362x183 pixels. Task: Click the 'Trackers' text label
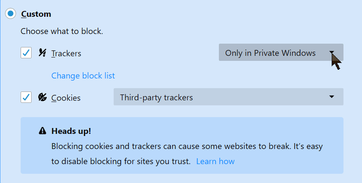pos(66,53)
